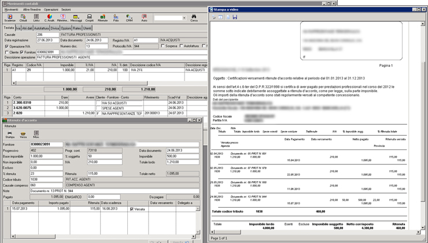The image size is (428, 243).
Task: Open the Opzioni tab
Action: pyautogui.click(x=66, y=28)
